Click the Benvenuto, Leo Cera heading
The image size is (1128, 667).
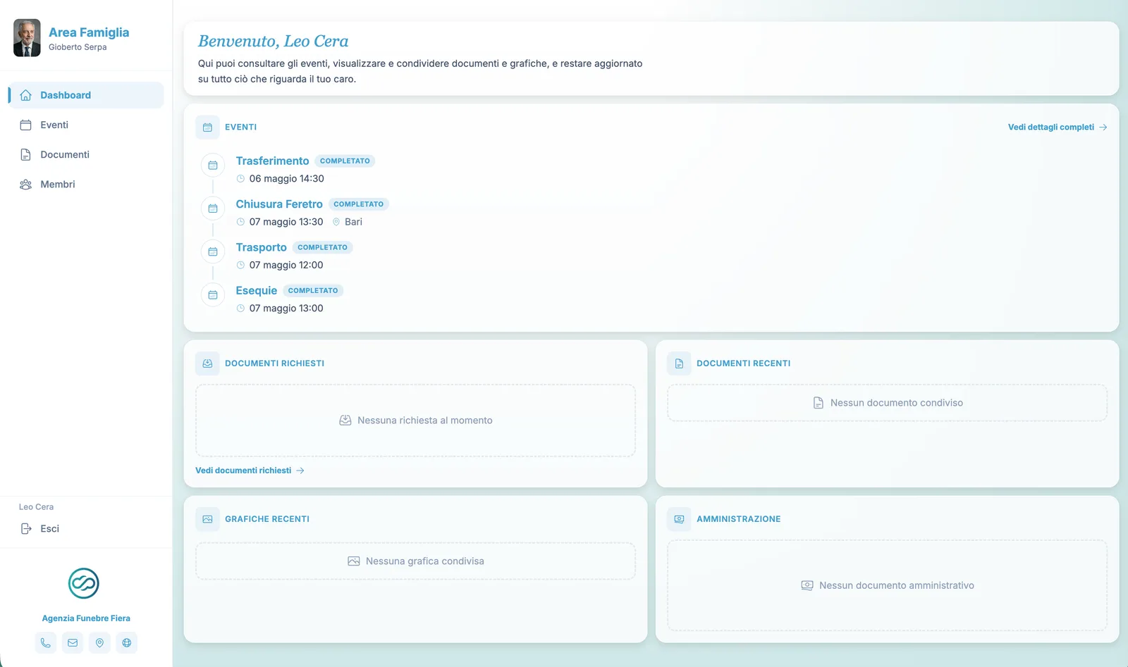[273, 42]
